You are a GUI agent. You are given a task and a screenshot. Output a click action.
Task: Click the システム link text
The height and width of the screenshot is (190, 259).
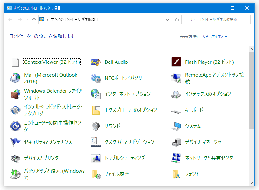(193, 126)
